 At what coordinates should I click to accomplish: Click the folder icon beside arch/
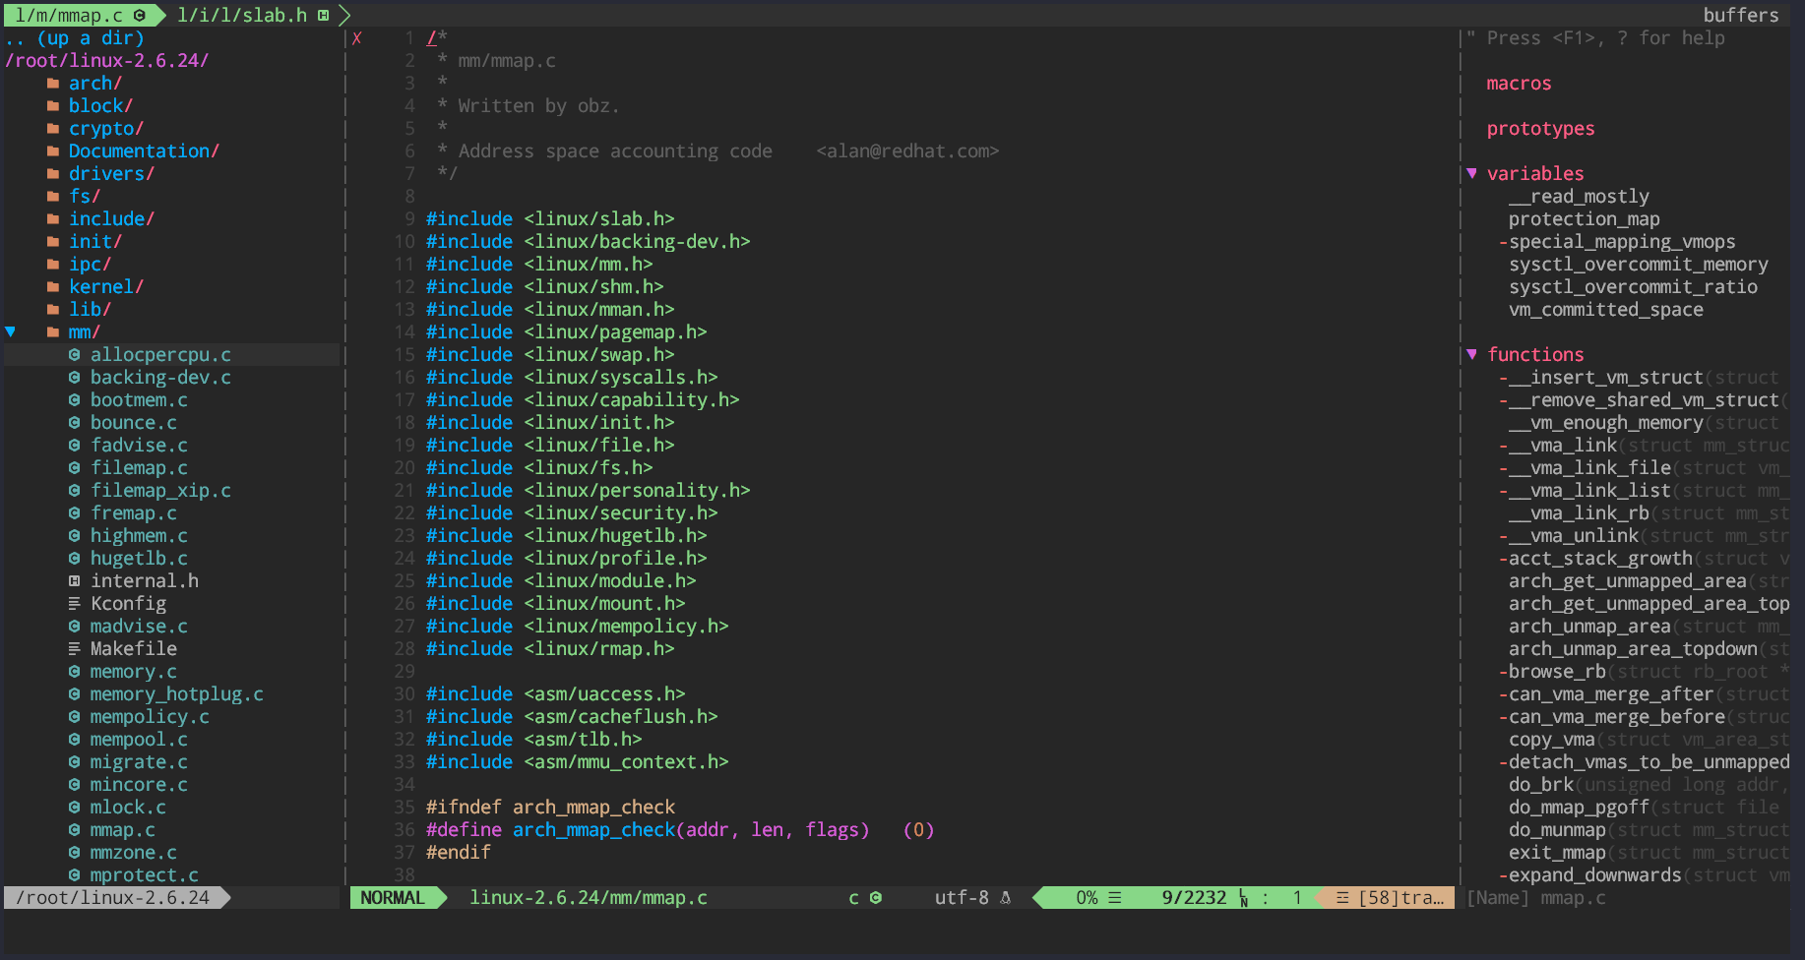[53, 84]
